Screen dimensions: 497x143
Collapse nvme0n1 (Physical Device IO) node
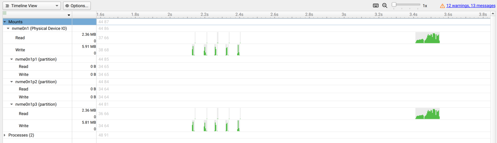coord(8,28)
